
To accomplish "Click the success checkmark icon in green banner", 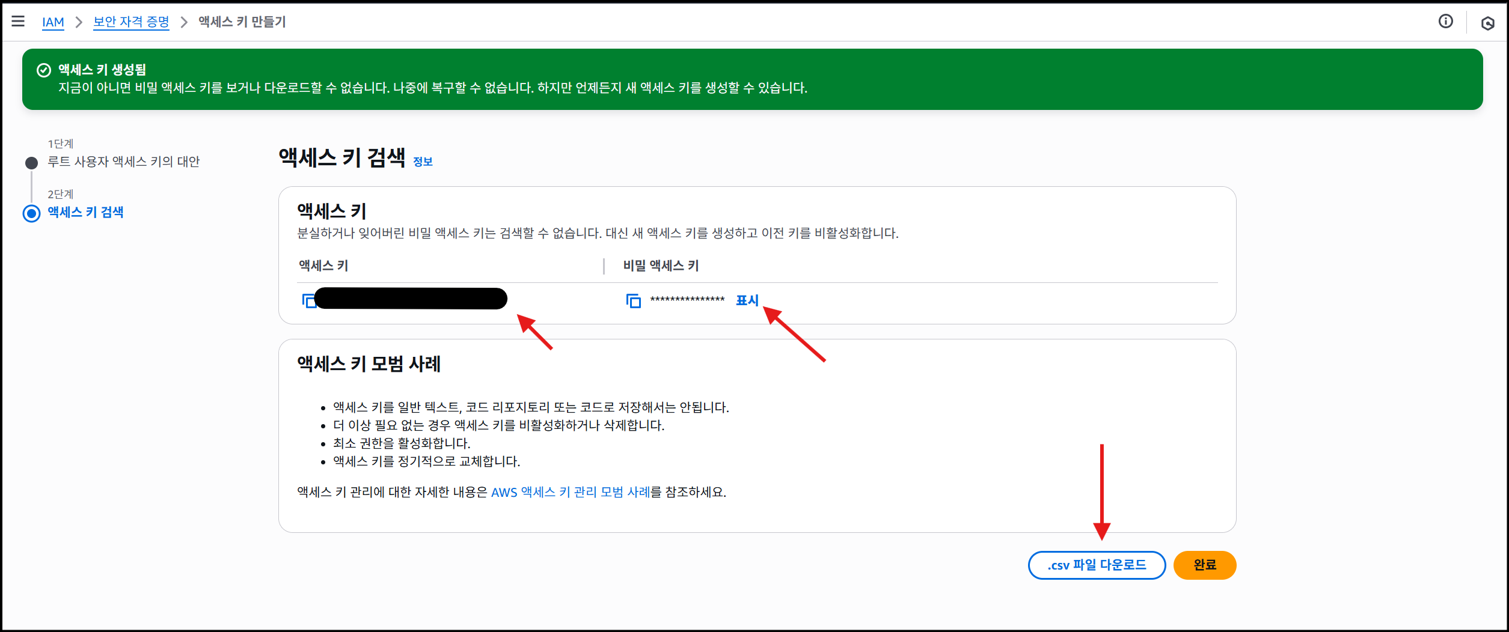I will point(44,70).
